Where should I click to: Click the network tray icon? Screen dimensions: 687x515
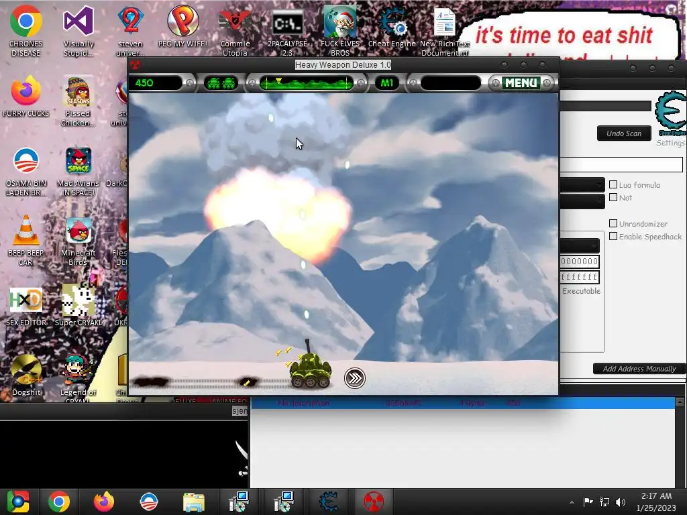coord(604,502)
